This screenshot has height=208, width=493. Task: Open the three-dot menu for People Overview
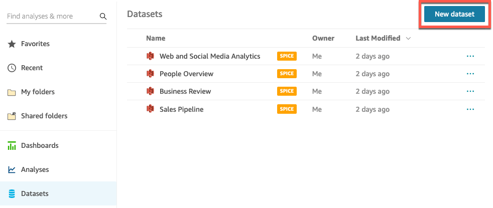pos(470,74)
